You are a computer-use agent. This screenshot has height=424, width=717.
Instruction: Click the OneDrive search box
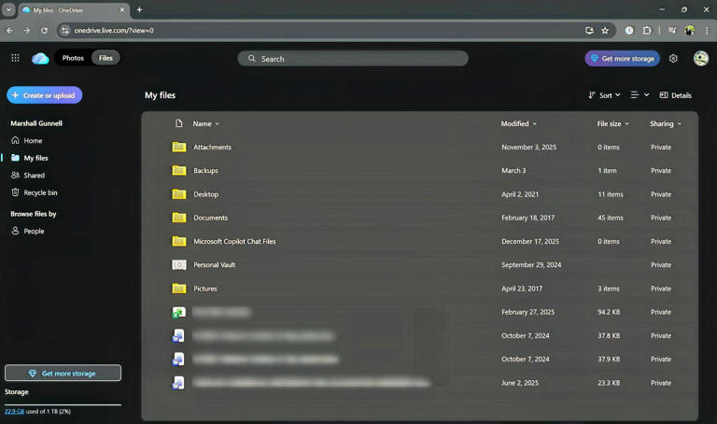pos(353,59)
